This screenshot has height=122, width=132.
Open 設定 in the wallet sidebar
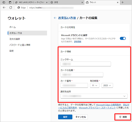pos(12,51)
